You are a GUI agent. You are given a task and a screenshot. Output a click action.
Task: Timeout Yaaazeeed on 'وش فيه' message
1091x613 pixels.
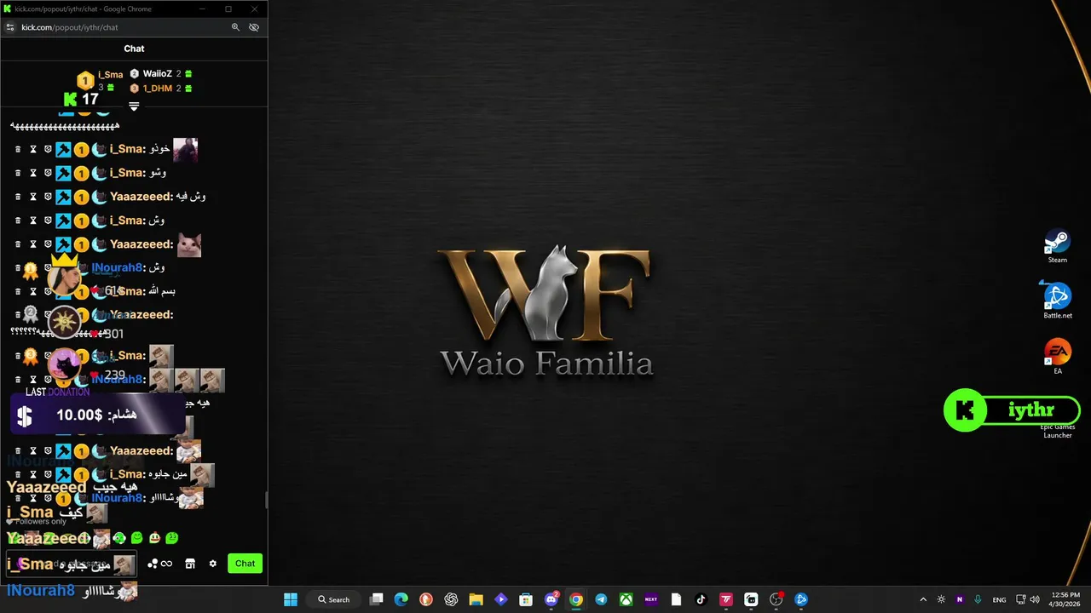pos(33,197)
